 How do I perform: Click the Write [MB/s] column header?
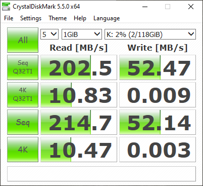tap(158, 48)
